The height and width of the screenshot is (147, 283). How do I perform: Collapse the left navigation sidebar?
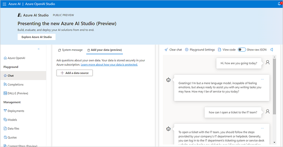(x=39, y=49)
